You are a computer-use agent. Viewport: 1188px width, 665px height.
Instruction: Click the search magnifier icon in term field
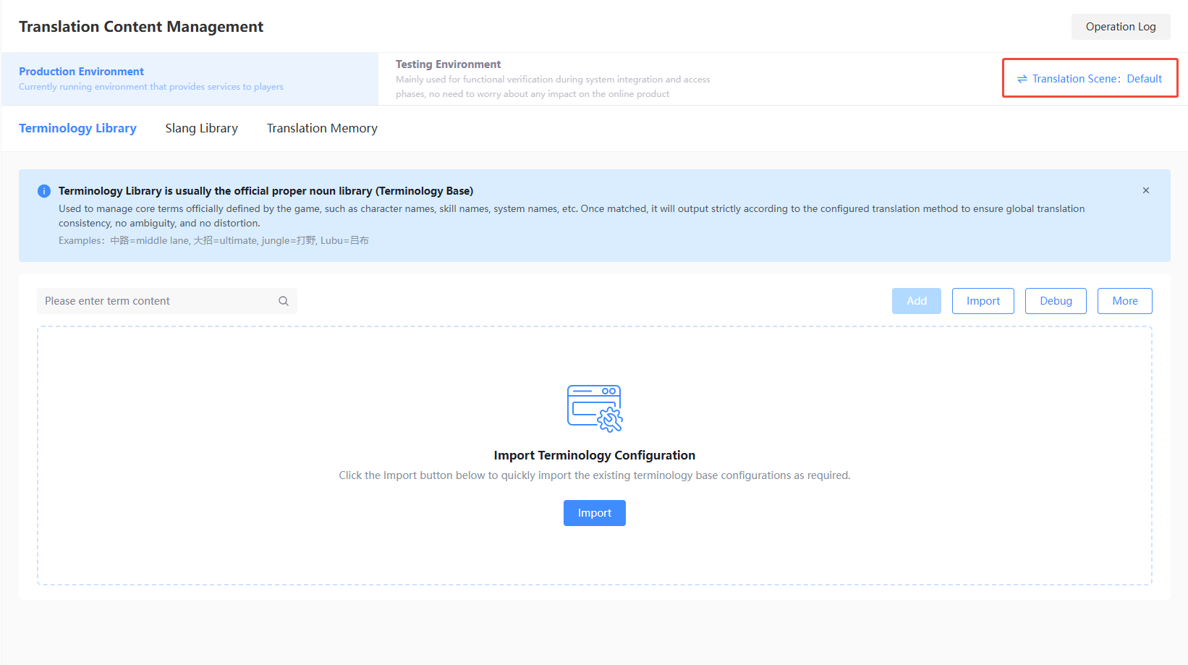pos(284,301)
